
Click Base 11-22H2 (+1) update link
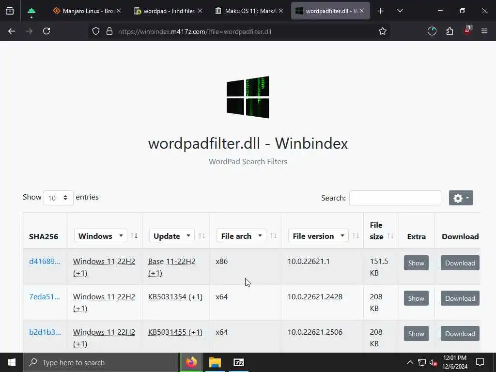(172, 267)
